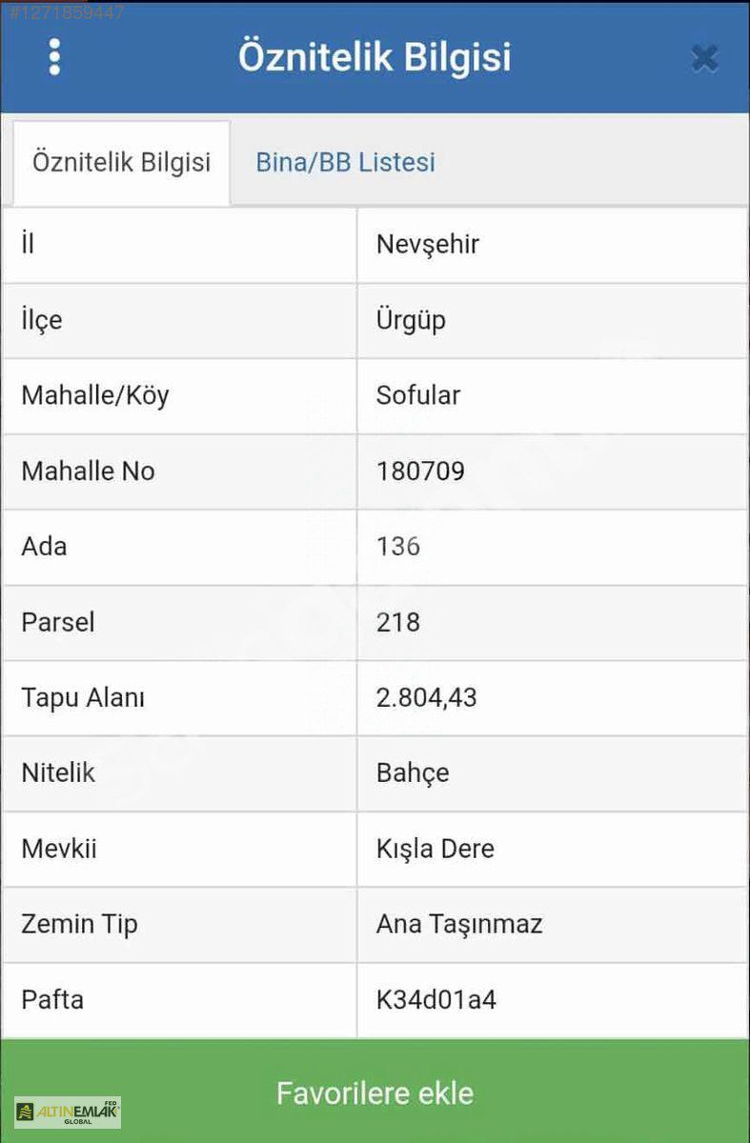The width and height of the screenshot is (750, 1143).
Task: Select the Ürgüp district value
Action: pyautogui.click(x=411, y=320)
